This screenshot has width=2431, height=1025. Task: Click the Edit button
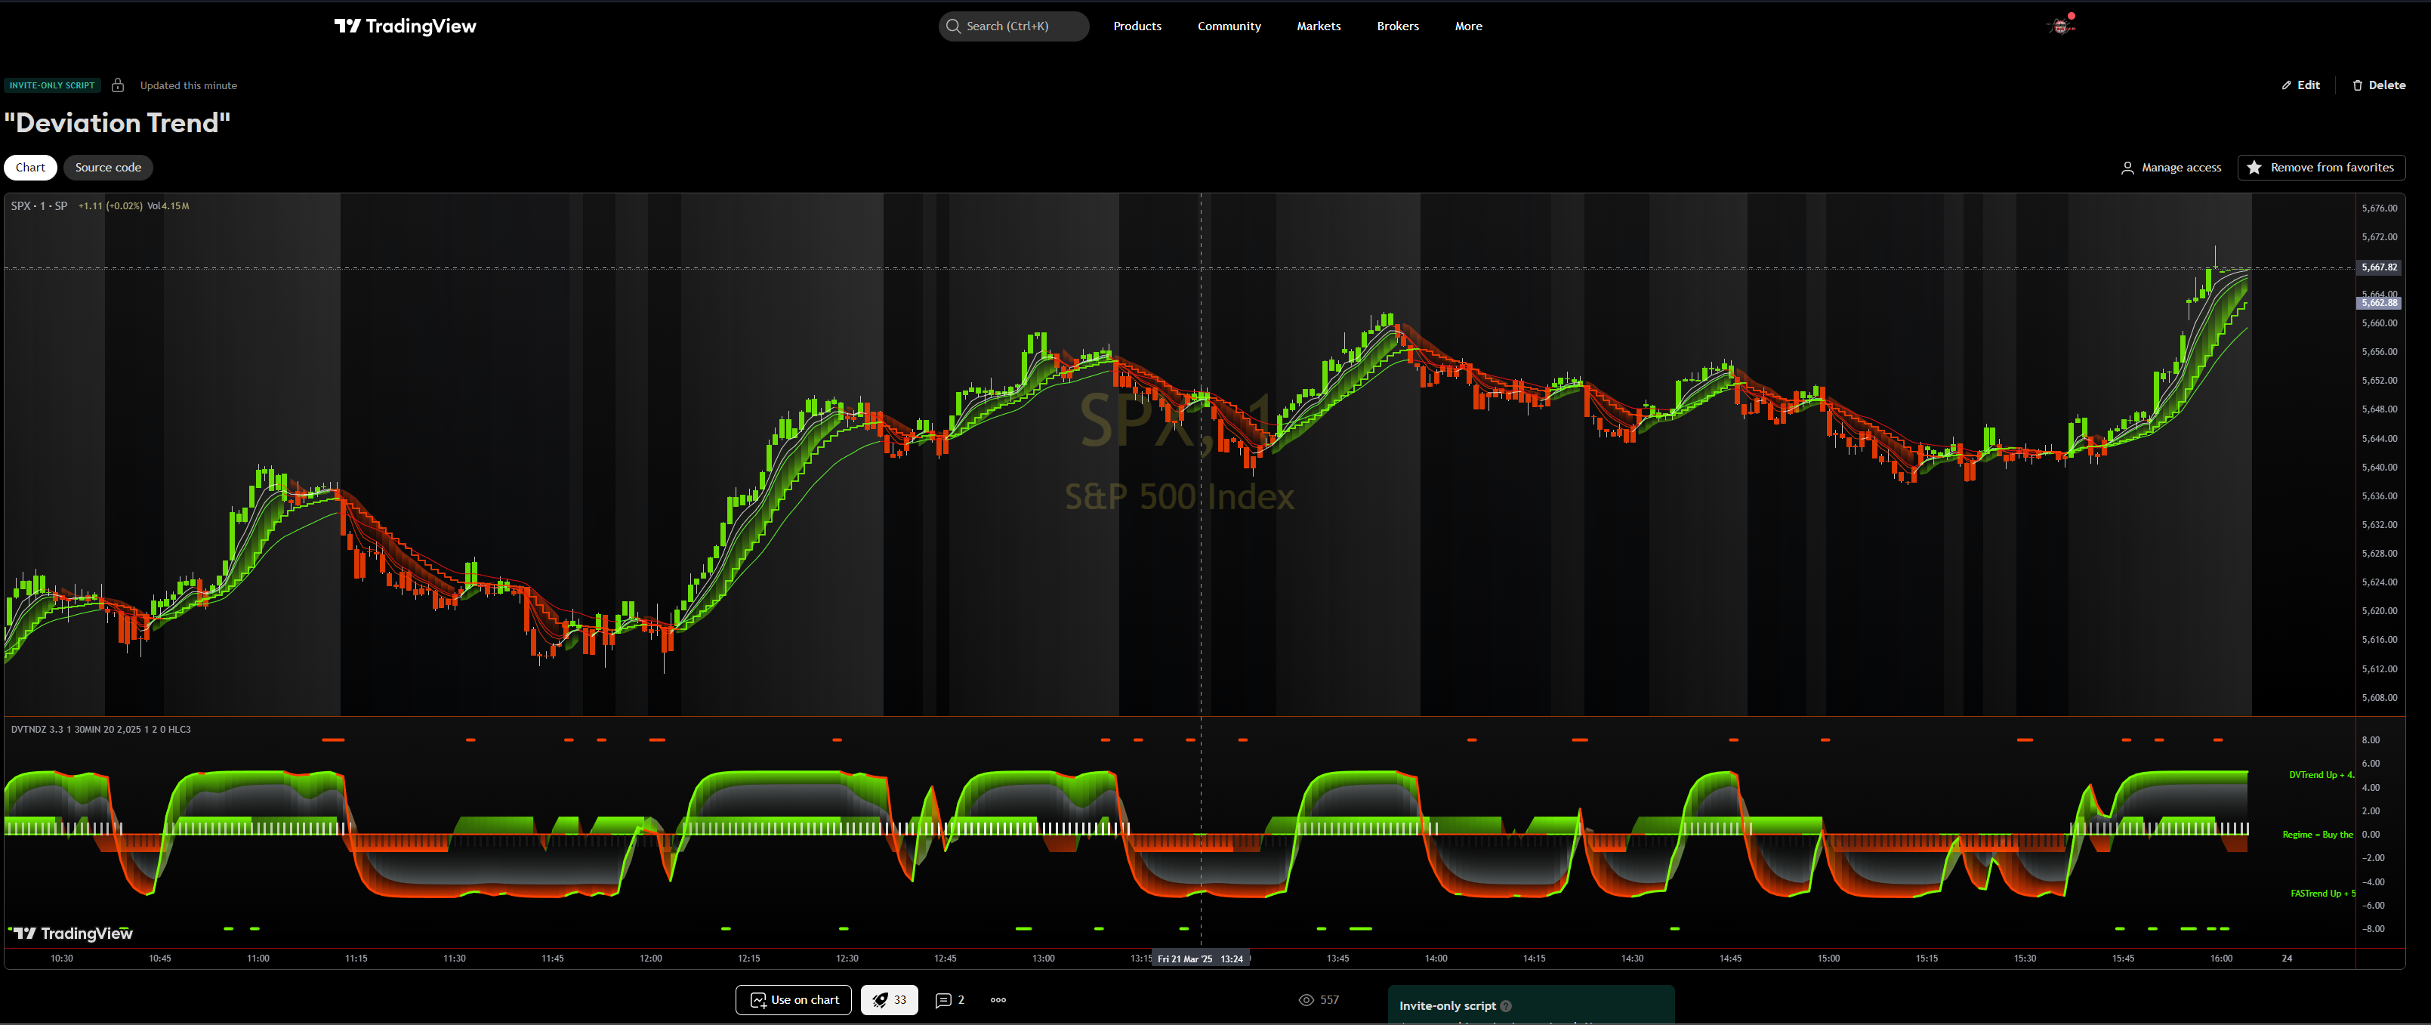click(2301, 85)
